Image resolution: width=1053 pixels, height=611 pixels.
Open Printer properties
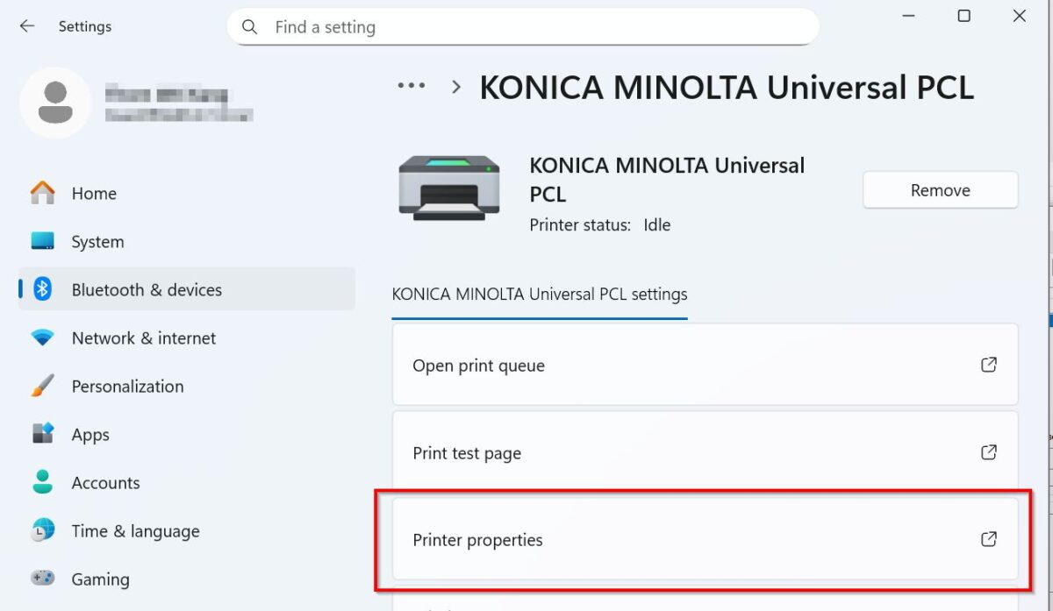pos(704,540)
